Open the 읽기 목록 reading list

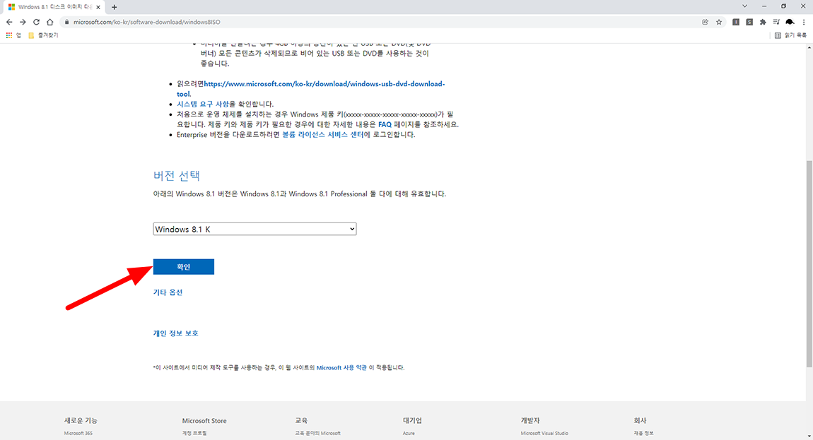tap(790, 35)
